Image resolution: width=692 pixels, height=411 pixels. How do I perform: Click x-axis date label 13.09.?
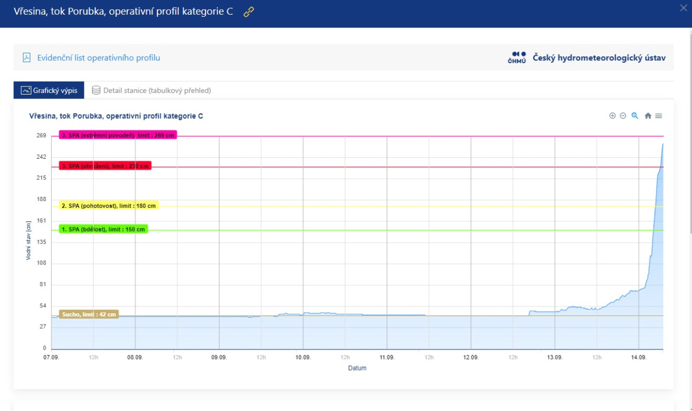click(555, 358)
